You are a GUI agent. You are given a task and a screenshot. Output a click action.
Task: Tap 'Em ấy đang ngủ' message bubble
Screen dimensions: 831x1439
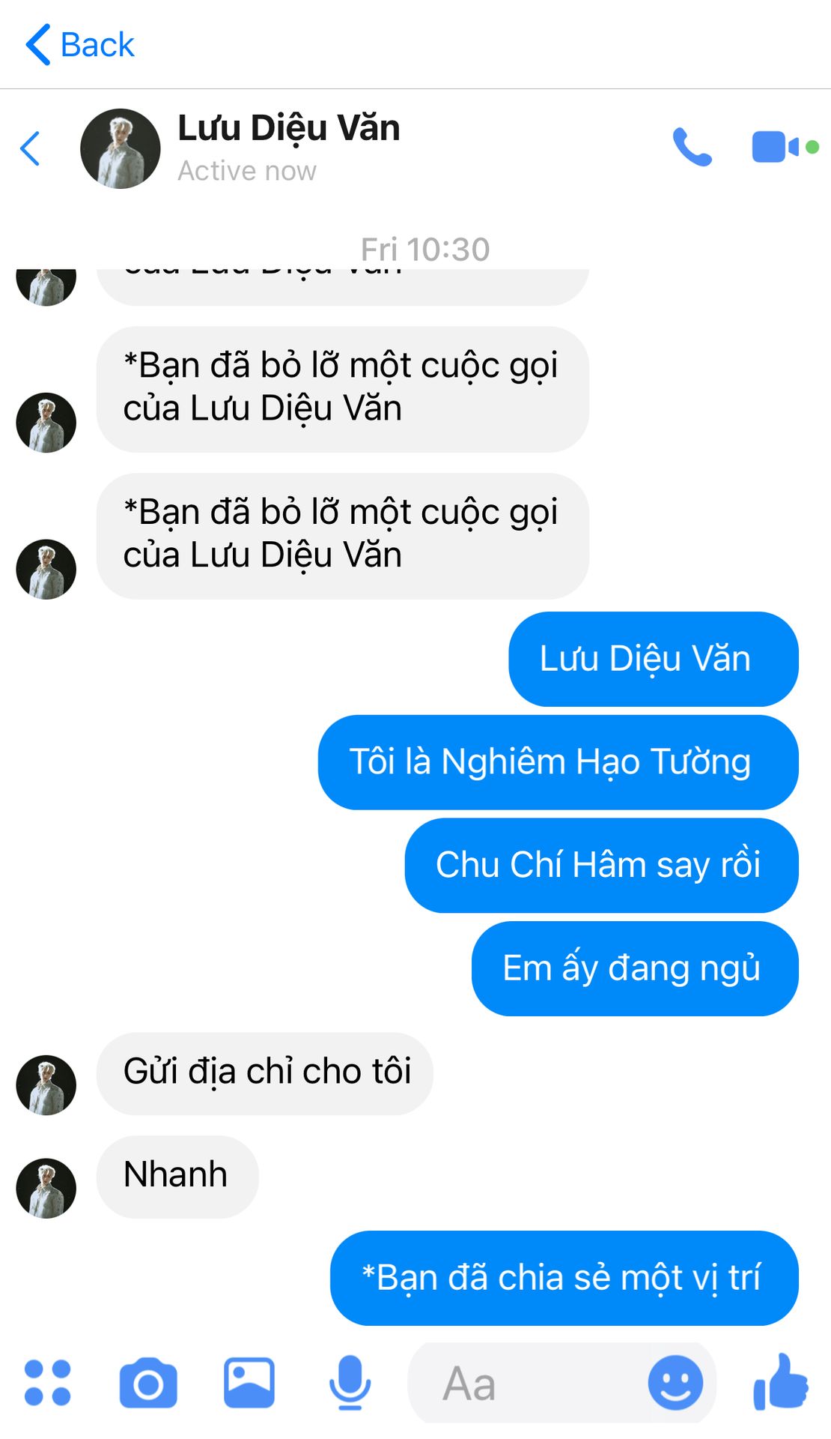click(635, 968)
